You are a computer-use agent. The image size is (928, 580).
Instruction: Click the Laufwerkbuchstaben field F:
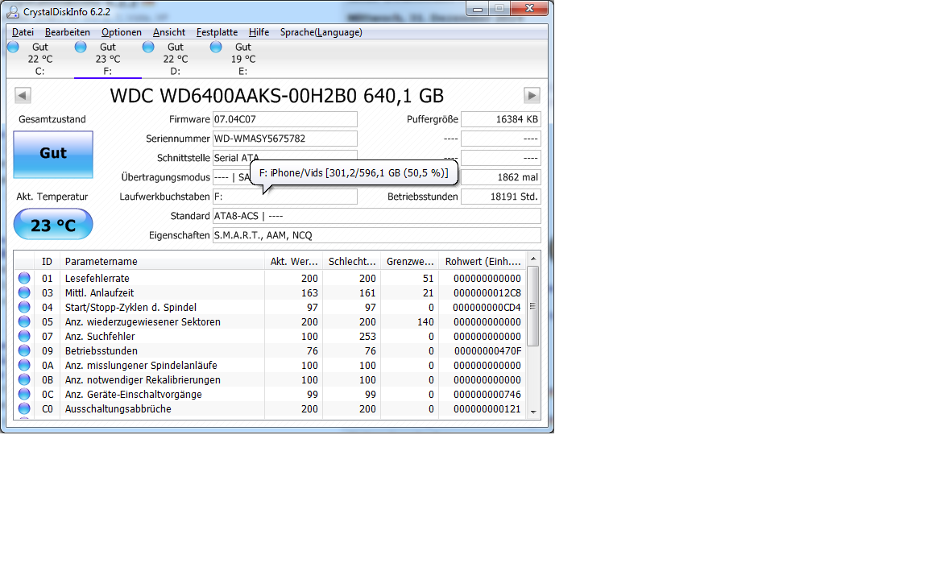[284, 197]
